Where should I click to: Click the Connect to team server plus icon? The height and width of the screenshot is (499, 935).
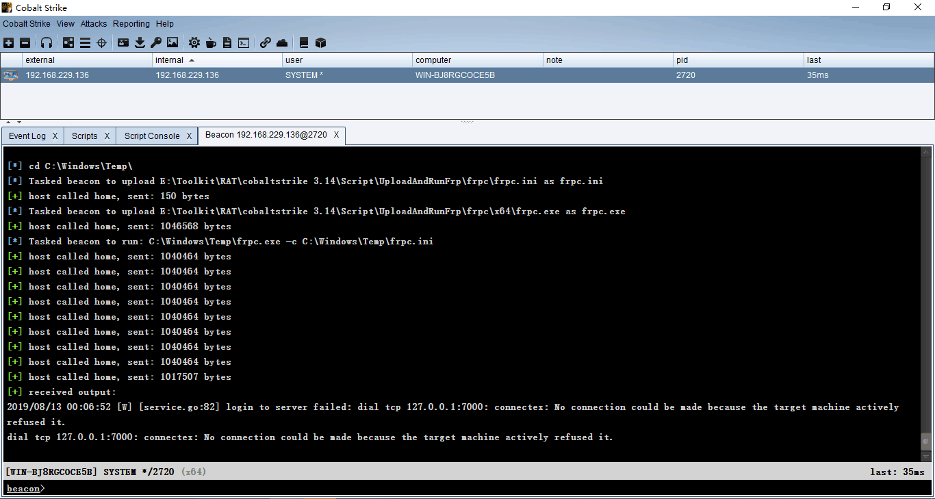point(9,42)
